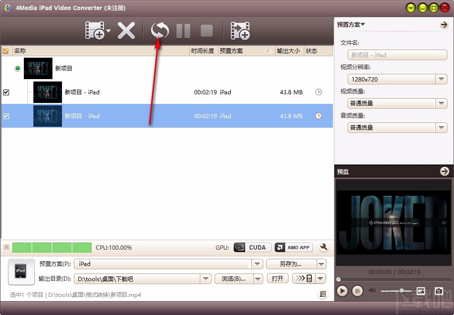Click the circular Convert arrow icon
The height and width of the screenshot is (315, 454).
coord(159,30)
